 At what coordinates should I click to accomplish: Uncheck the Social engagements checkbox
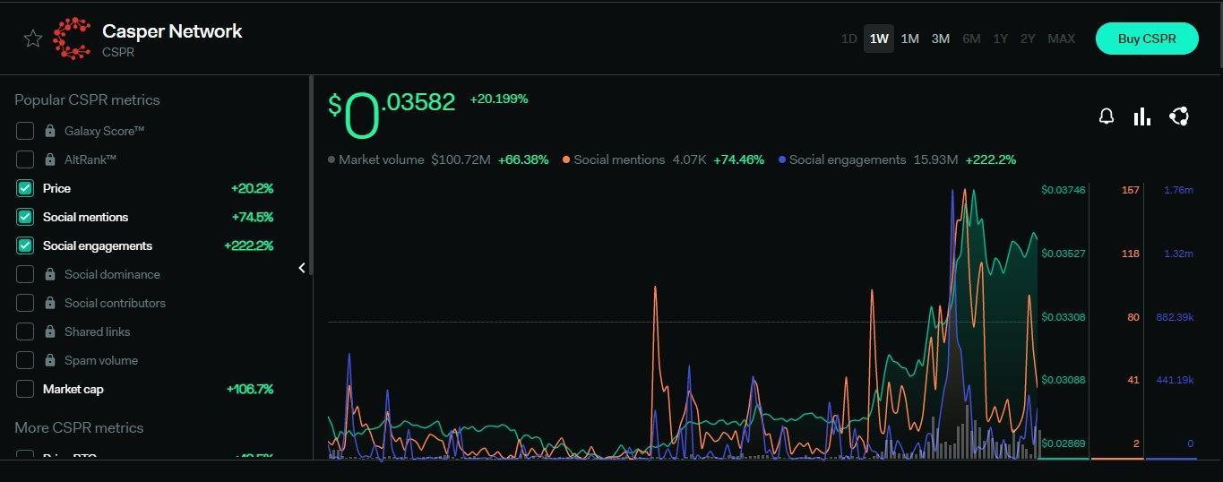coord(25,245)
